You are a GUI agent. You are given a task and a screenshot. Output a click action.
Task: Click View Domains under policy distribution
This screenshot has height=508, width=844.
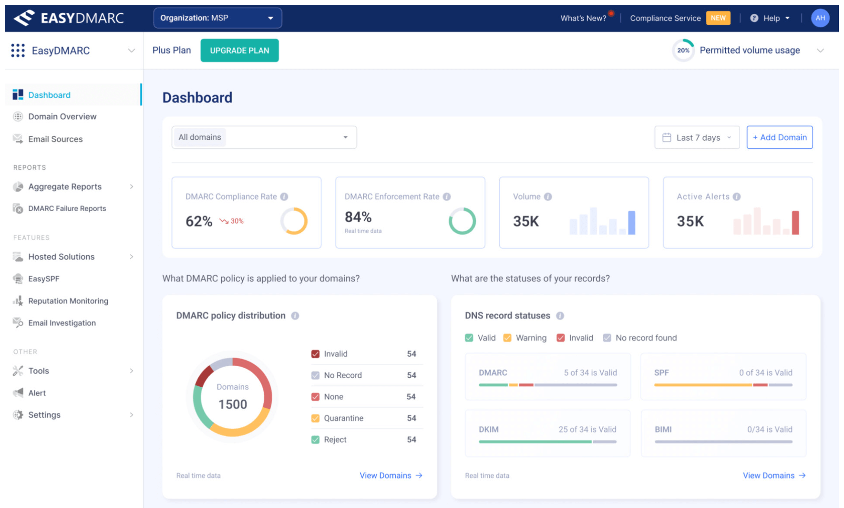tap(391, 475)
